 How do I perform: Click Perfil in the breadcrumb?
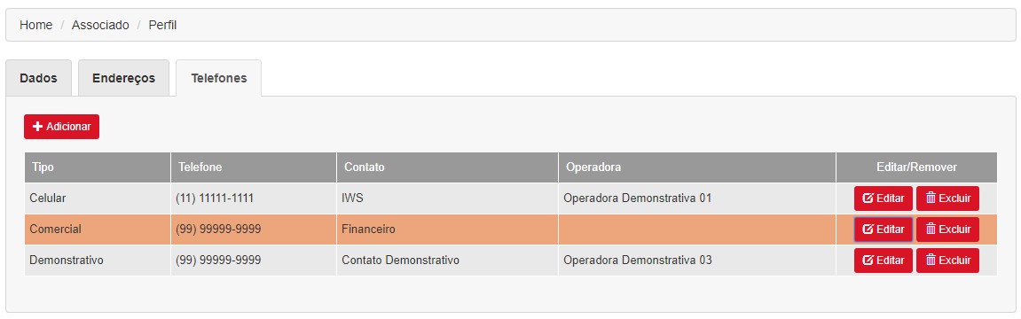pos(163,26)
